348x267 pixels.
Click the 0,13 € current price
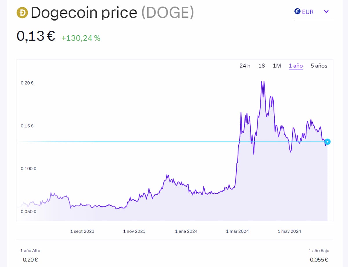coord(36,36)
